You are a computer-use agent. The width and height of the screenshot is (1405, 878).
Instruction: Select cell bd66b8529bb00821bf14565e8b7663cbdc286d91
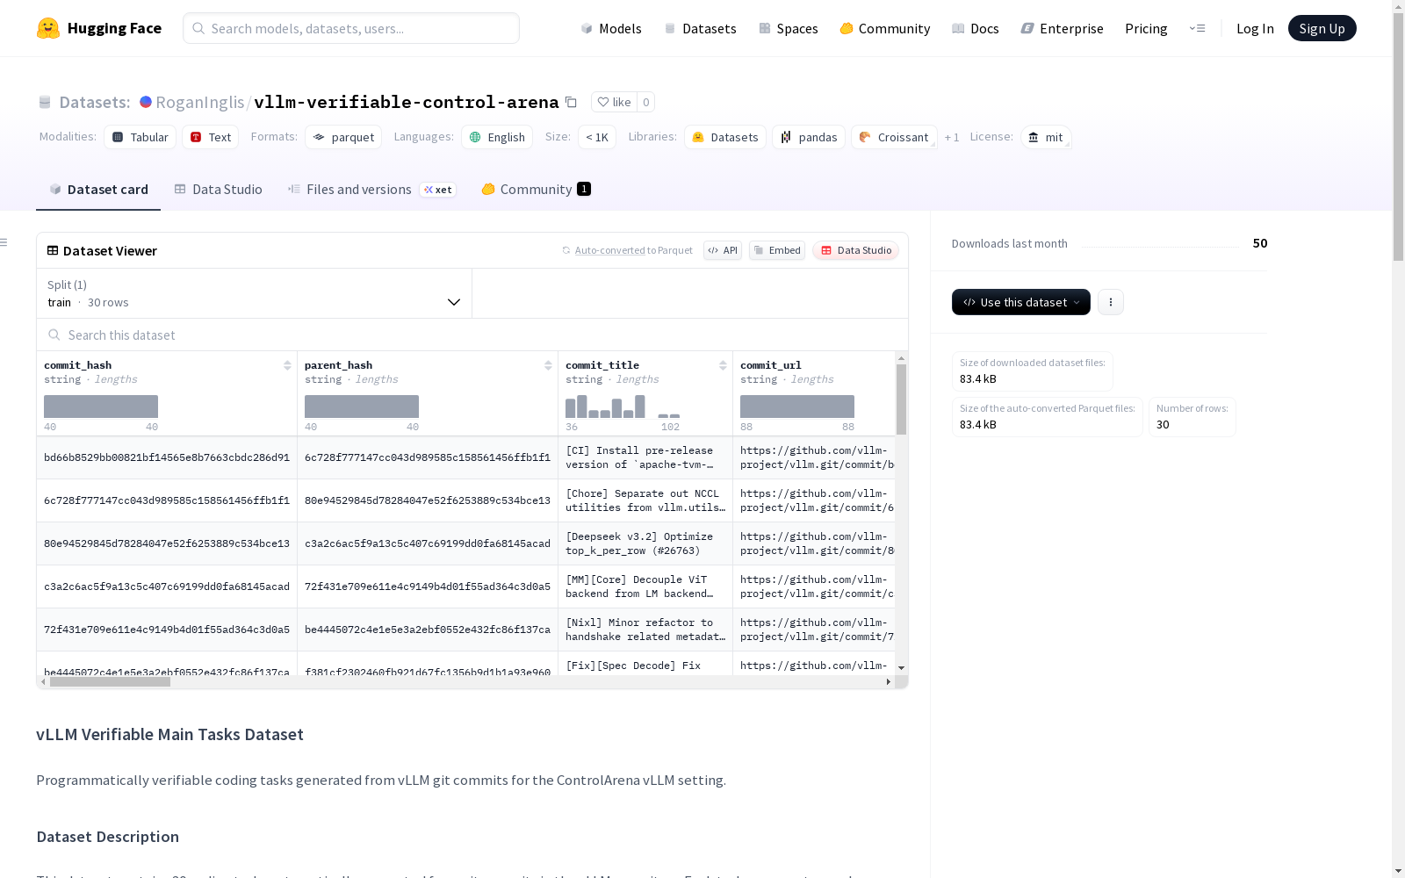point(167,457)
